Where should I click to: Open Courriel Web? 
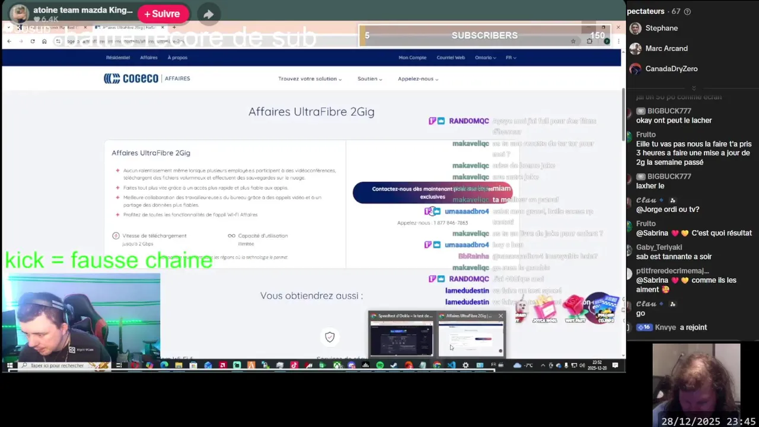click(451, 58)
